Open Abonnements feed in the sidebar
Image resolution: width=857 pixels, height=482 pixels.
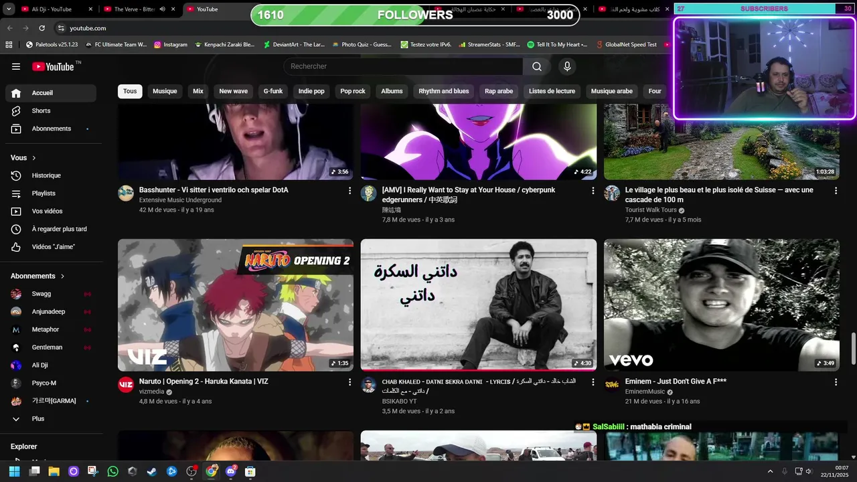coord(50,129)
